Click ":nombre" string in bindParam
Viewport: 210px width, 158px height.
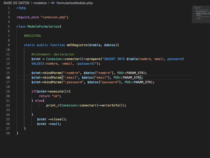[71, 73]
